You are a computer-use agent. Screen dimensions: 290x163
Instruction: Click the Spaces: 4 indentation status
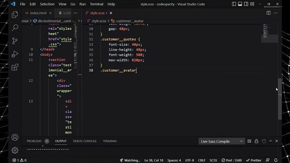coord(174,160)
